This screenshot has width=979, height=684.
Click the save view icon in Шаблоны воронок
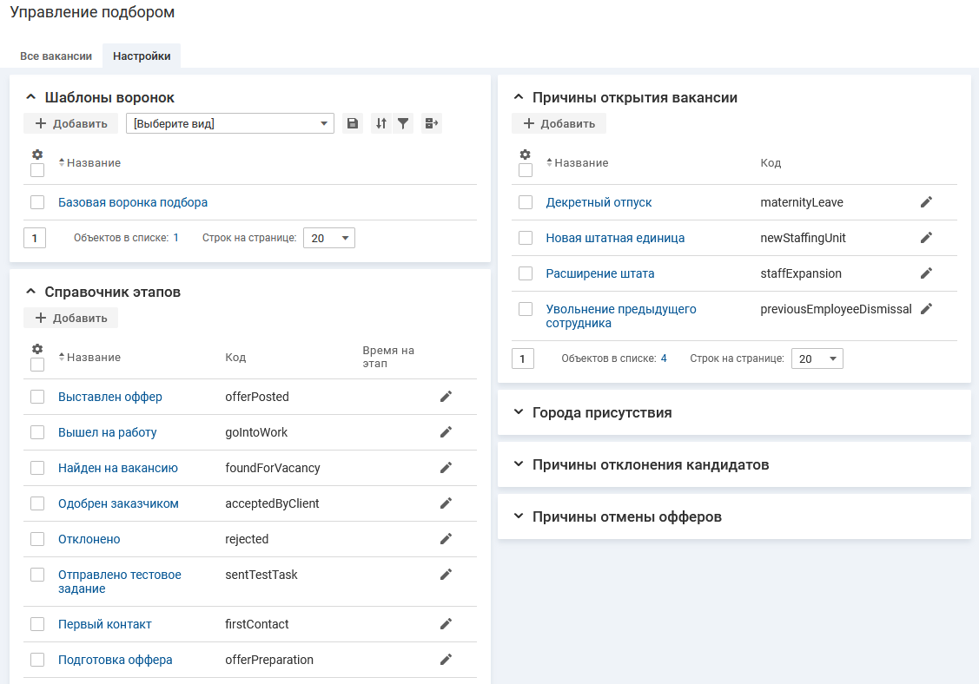tap(352, 124)
